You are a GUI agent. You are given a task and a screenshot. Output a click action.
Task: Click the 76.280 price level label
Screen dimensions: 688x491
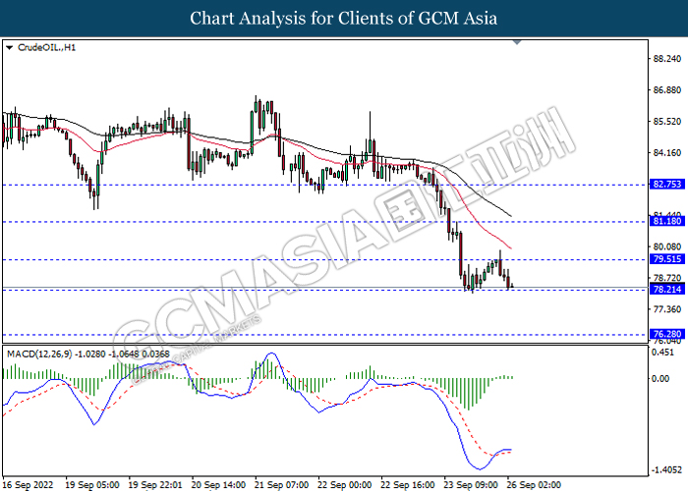667,334
